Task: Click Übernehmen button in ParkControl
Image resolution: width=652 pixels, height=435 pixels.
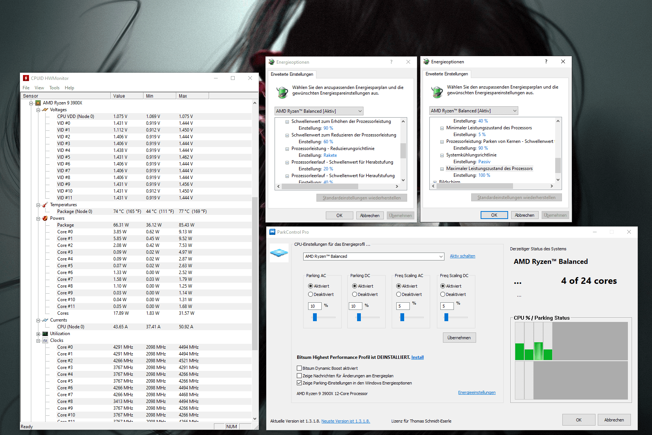Action: coord(459,338)
